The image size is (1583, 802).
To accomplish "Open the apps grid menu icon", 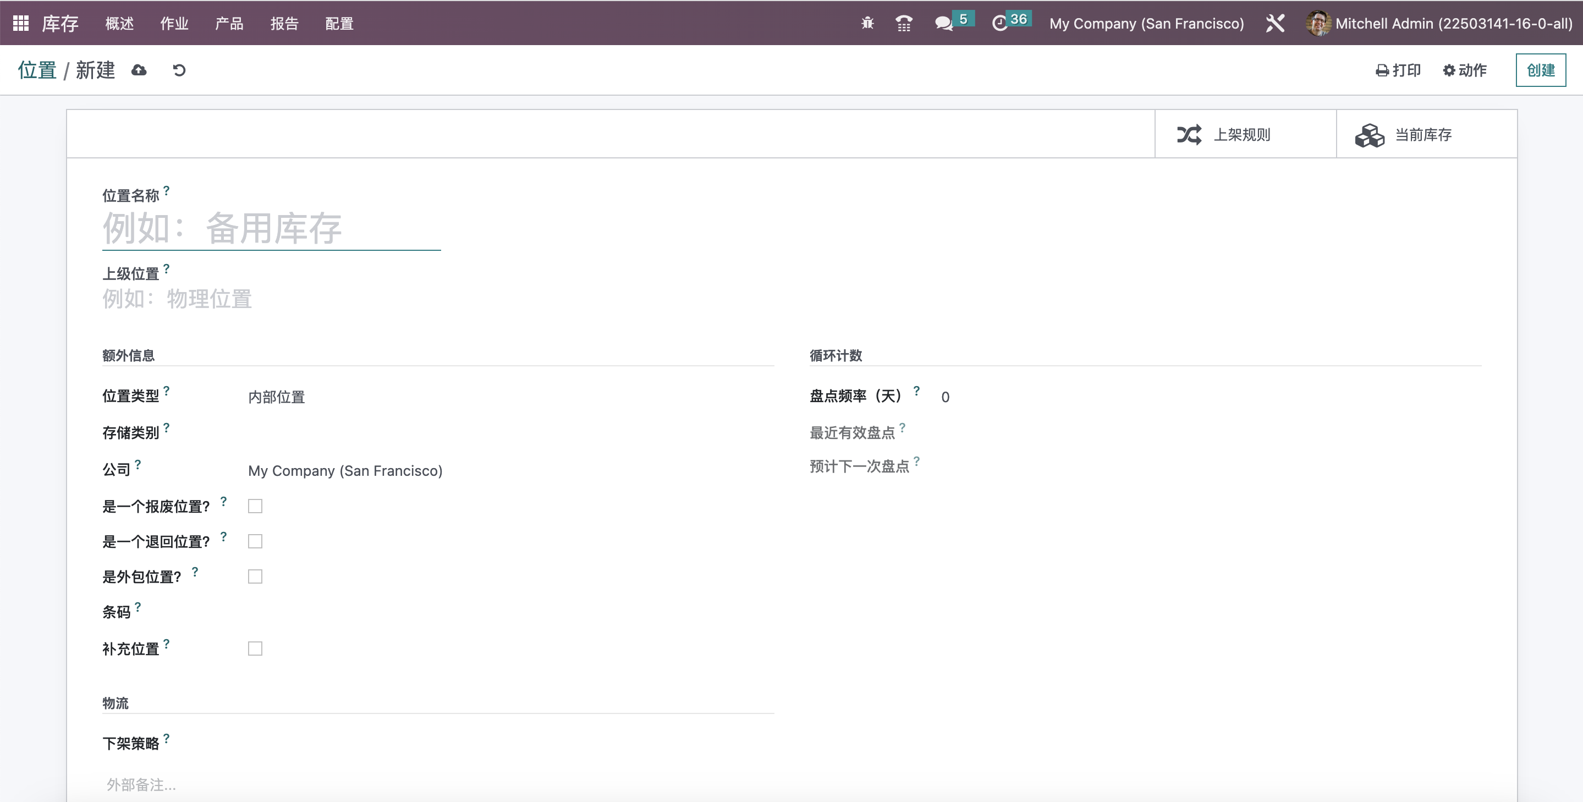I will [21, 23].
